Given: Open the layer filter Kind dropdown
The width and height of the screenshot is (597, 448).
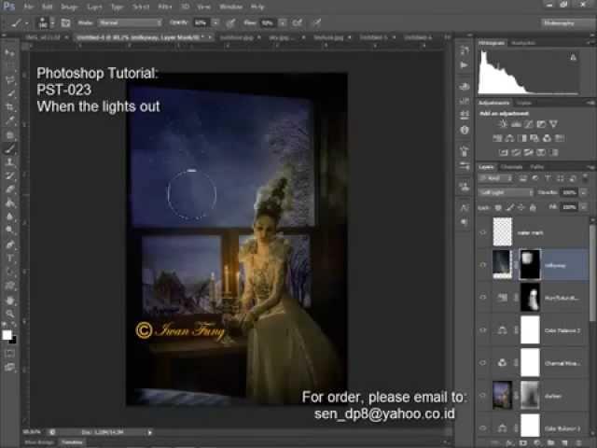Looking at the screenshot, I should [496, 178].
